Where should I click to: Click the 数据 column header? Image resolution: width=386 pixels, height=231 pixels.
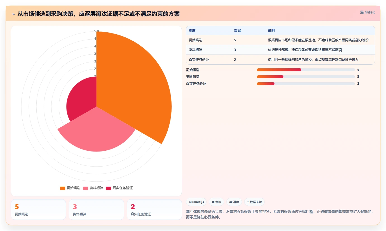click(x=237, y=31)
